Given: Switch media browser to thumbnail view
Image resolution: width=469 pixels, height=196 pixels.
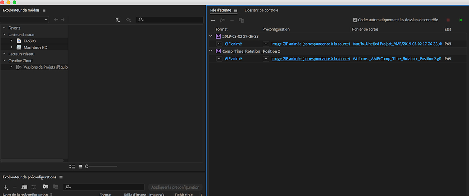Looking at the screenshot, I should point(80,166).
